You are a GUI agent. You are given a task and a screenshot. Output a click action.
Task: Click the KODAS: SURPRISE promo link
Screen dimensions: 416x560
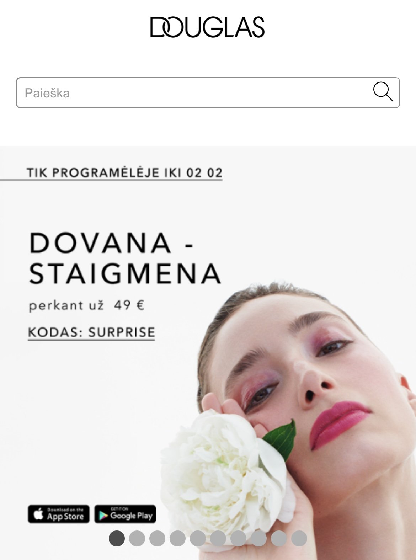91,332
